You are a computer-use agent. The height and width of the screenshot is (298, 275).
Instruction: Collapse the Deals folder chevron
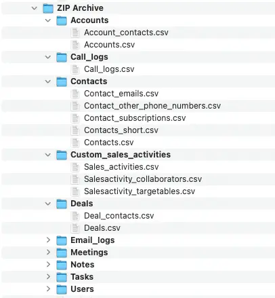pyautogui.click(x=48, y=204)
